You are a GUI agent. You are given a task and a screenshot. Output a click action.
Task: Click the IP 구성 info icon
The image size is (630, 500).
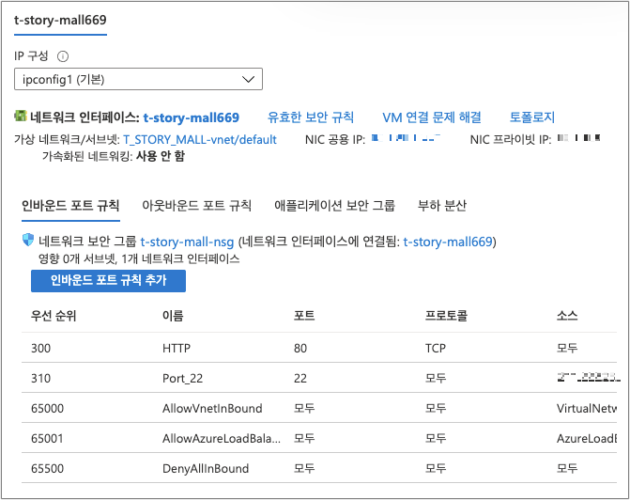pyautogui.click(x=63, y=56)
